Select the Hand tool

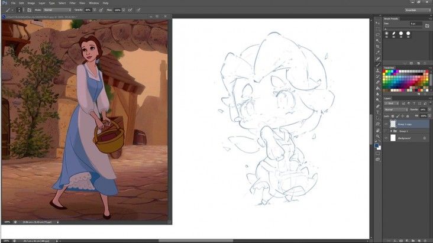point(377,130)
